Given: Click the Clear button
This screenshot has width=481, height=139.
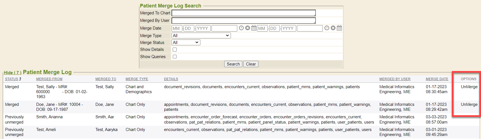Looking at the screenshot, I should point(251,64).
